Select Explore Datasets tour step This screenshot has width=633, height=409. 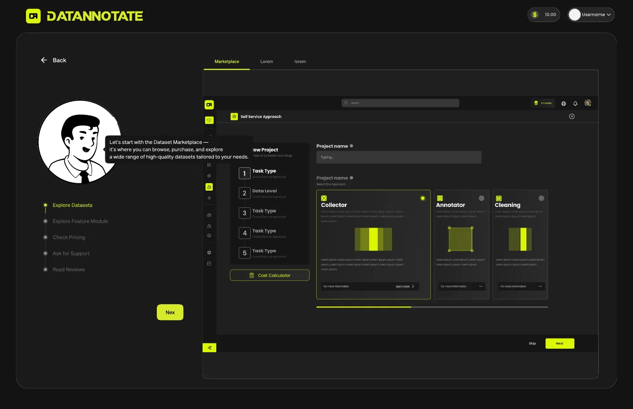73,205
